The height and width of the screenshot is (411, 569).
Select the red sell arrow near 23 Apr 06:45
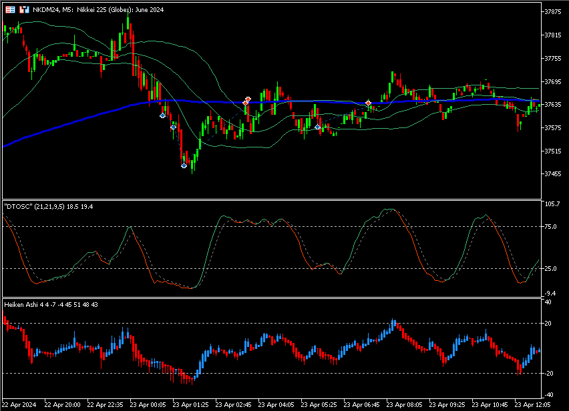[369, 103]
